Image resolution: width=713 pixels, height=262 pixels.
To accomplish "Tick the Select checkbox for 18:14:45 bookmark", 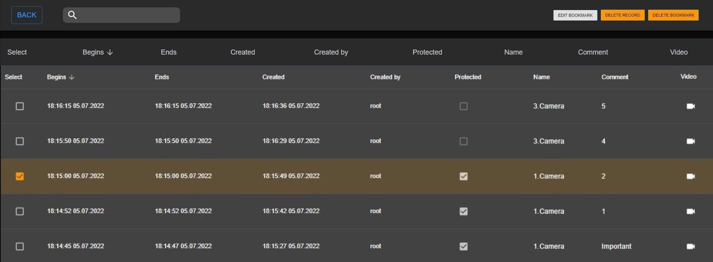I will 20,246.
